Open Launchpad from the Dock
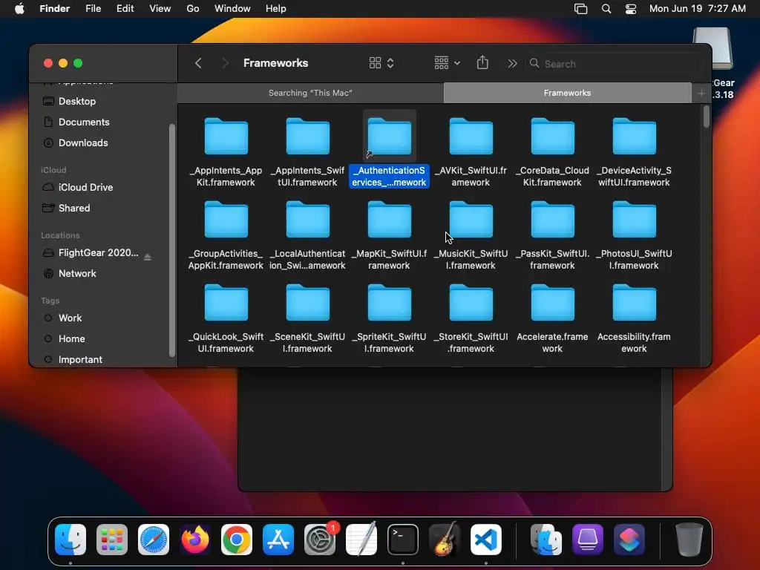Viewport: 760px width, 570px height. click(112, 540)
